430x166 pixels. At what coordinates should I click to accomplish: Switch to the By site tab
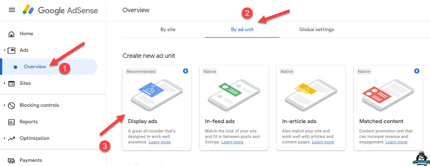click(168, 29)
